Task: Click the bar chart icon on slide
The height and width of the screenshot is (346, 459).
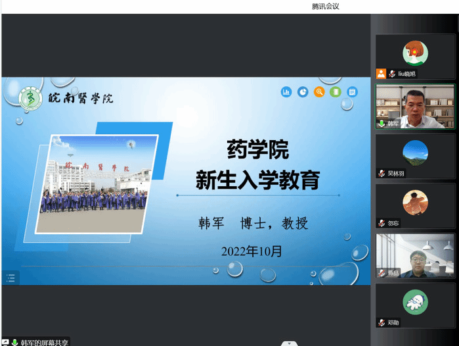Action: click(x=286, y=92)
